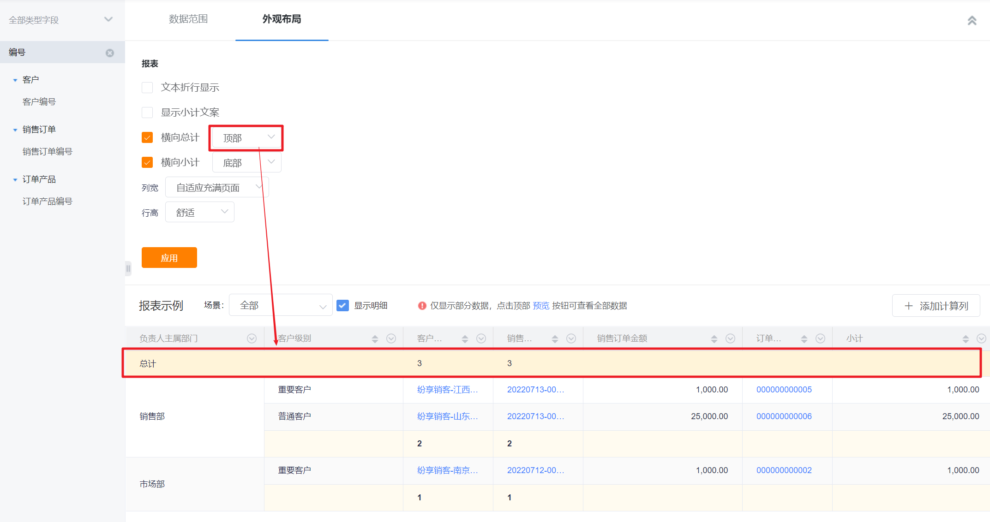Open 行高 dropdown showing 舒适

click(199, 213)
